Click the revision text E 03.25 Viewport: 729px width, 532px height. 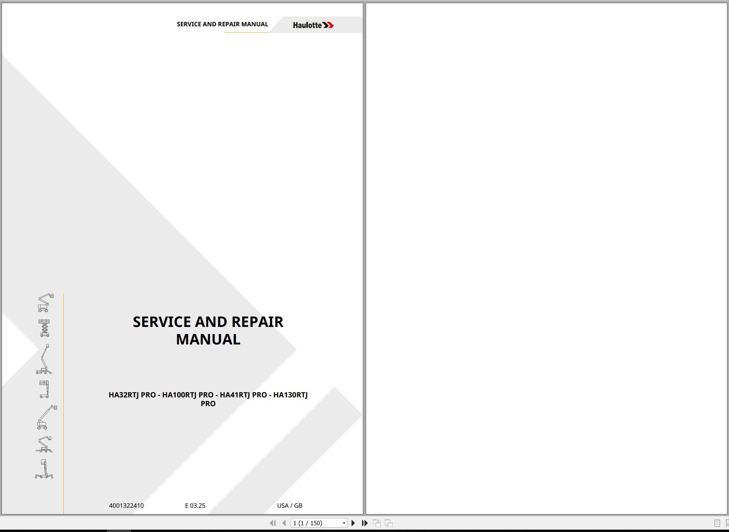coord(195,505)
